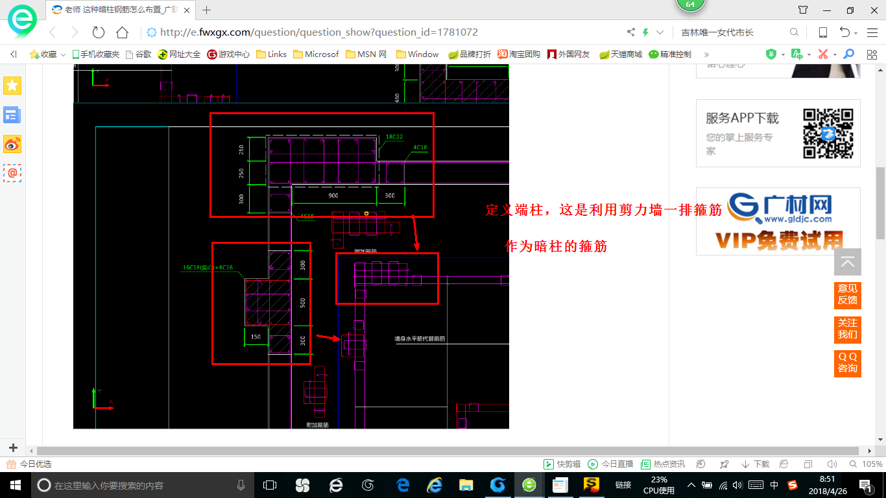Click the translate extension icon
This screenshot has height=498, width=886.
pyautogui.click(x=798, y=54)
